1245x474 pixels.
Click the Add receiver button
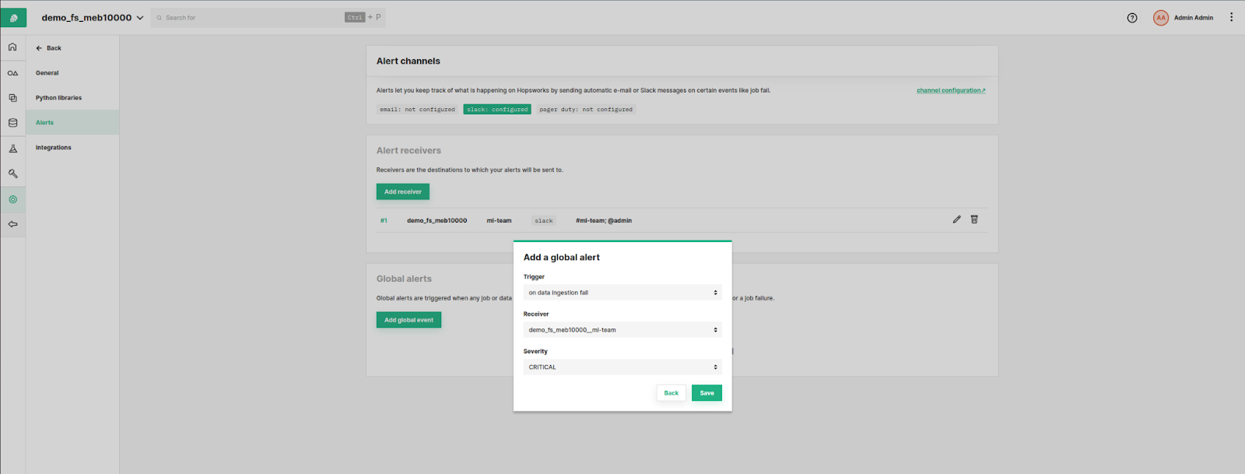(x=403, y=191)
